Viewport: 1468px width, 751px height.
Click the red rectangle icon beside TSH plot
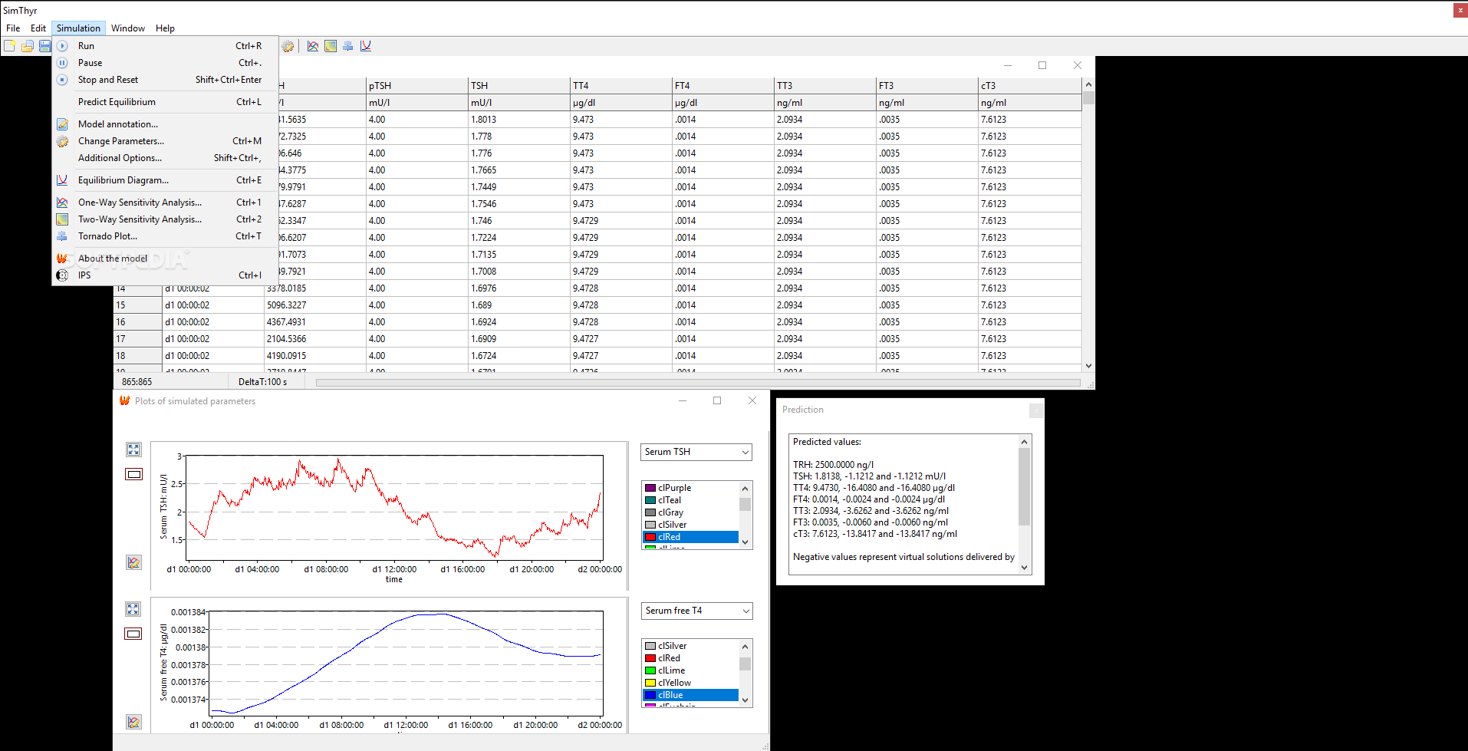pos(133,474)
